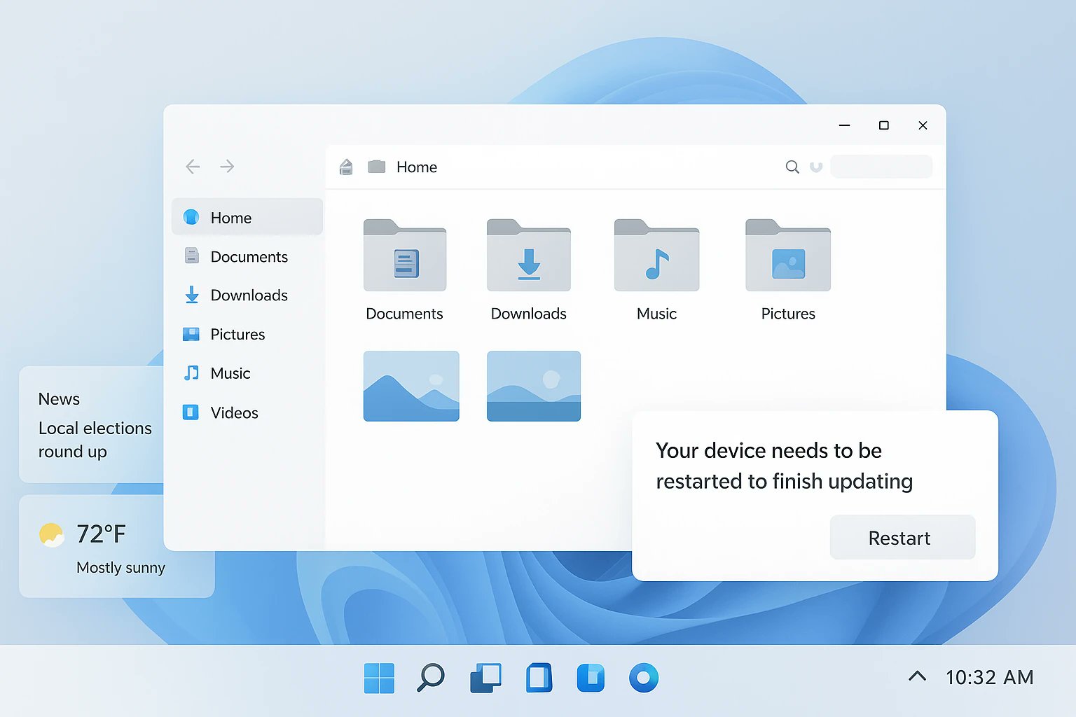Select Videos in the sidebar
The height and width of the screenshot is (717, 1076).
[x=234, y=413]
